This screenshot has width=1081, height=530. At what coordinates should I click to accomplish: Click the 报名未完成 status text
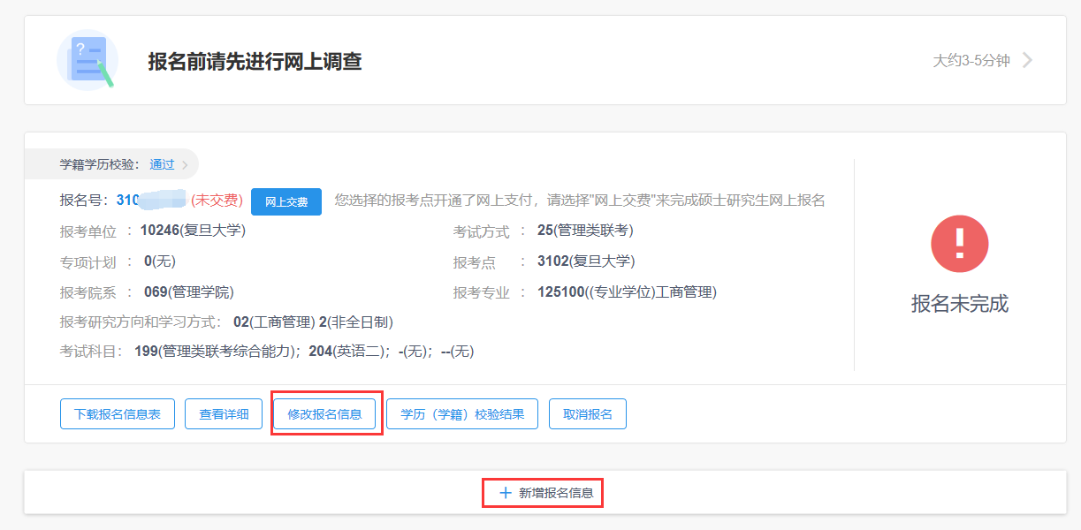pos(959,304)
